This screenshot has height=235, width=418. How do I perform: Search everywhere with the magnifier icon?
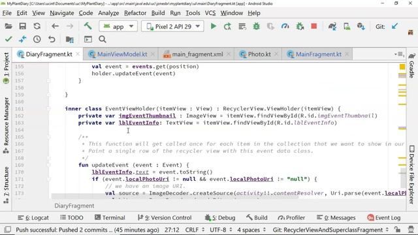click(x=103, y=39)
